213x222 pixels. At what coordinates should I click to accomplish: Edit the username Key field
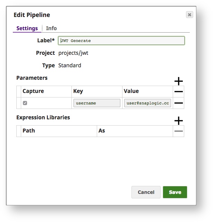tap(97, 103)
